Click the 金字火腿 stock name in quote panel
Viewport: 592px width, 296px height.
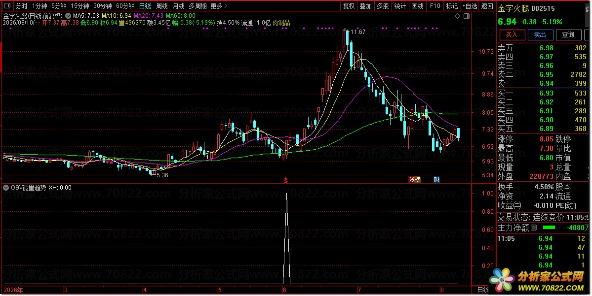(x=513, y=8)
